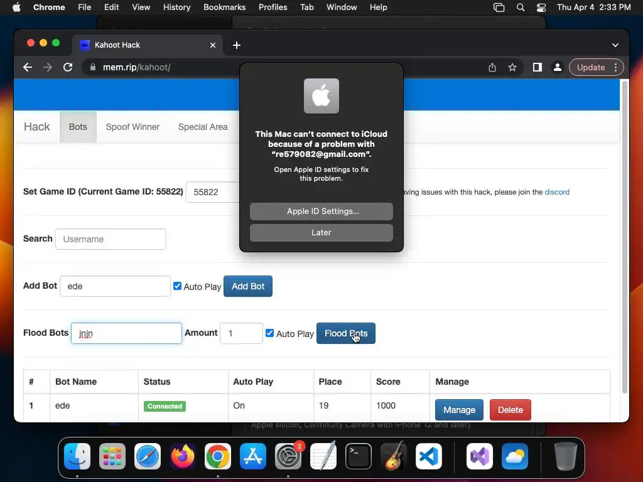This screenshot has height=482, width=643.
Task: Switch to the Bots tab
Action: tap(78, 127)
